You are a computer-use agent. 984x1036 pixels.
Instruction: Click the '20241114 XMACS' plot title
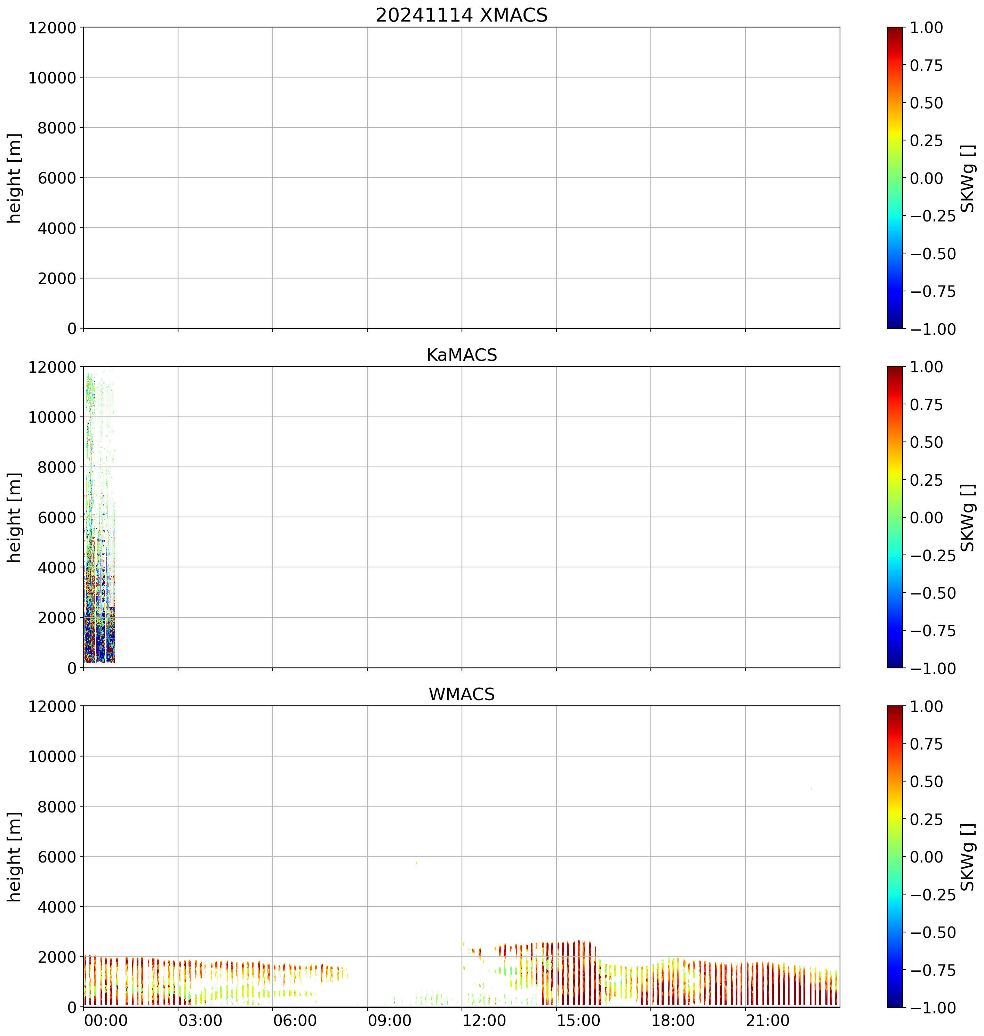[x=462, y=15]
